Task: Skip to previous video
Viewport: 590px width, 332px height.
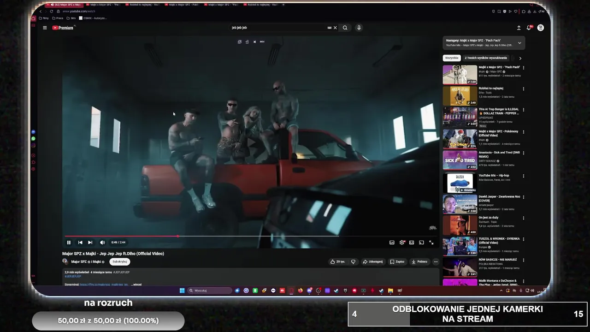Action: click(80, 243)
